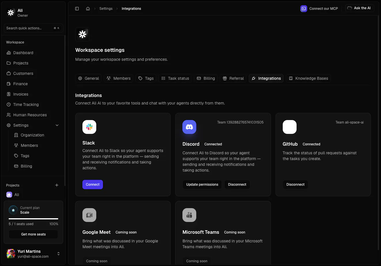Image resolution: width=381 pixels, height=266 pixels.
Task: Click GitHub Connected status badge
Action: pyautogui.click(x=311, y=144)
